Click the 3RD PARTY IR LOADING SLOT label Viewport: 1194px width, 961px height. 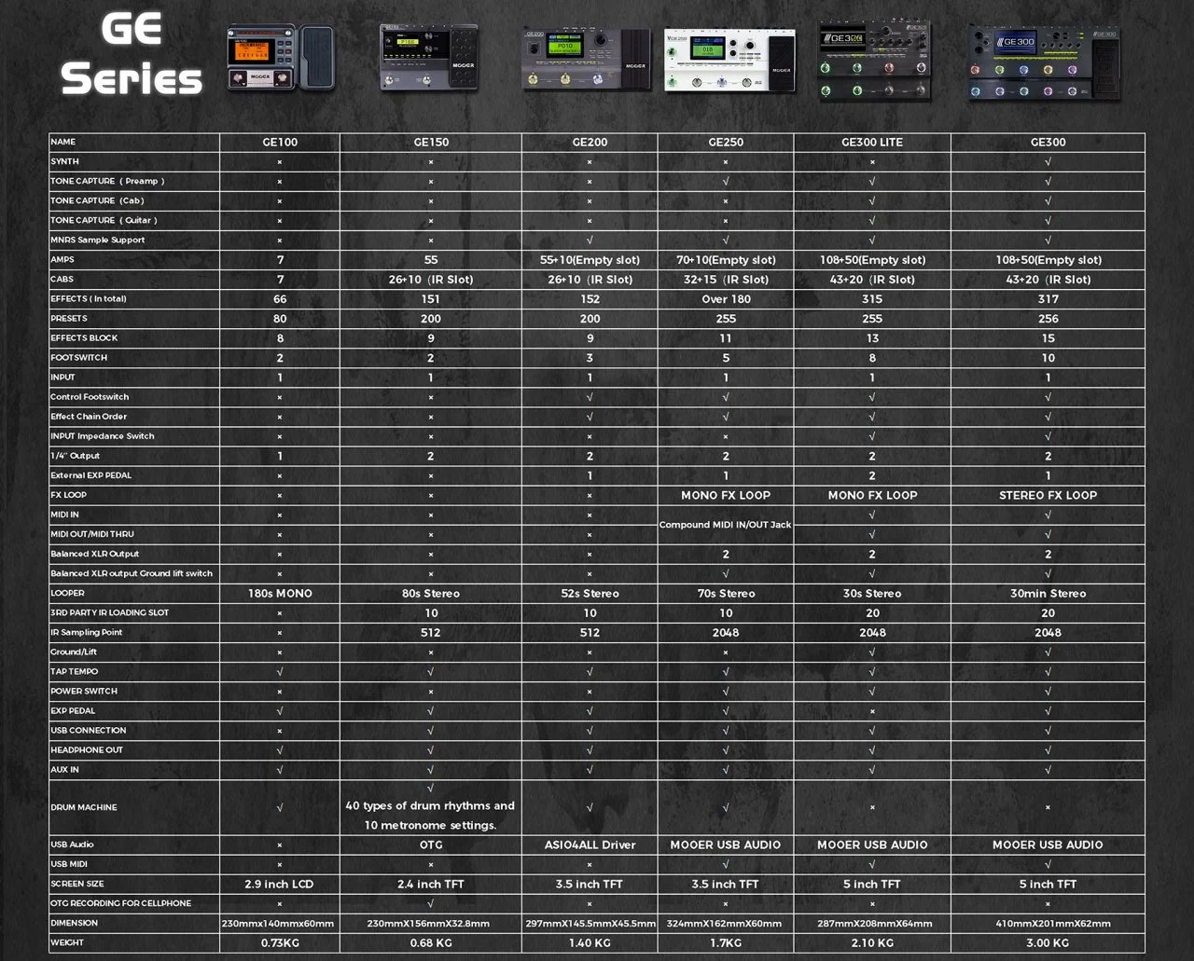pyautogui.click(x=110, y=612)
